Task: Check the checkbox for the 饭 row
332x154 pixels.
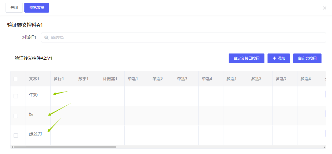Action: 16,116
